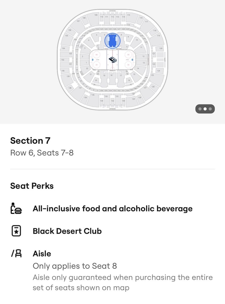Switch to the third image page dot
This screenshot has height=304, width=225.
point(210,109)
